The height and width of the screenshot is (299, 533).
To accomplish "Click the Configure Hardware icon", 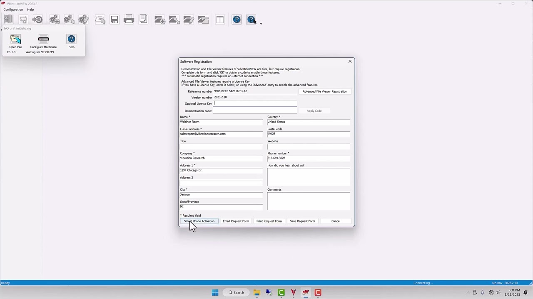I will tap(43, 39).
